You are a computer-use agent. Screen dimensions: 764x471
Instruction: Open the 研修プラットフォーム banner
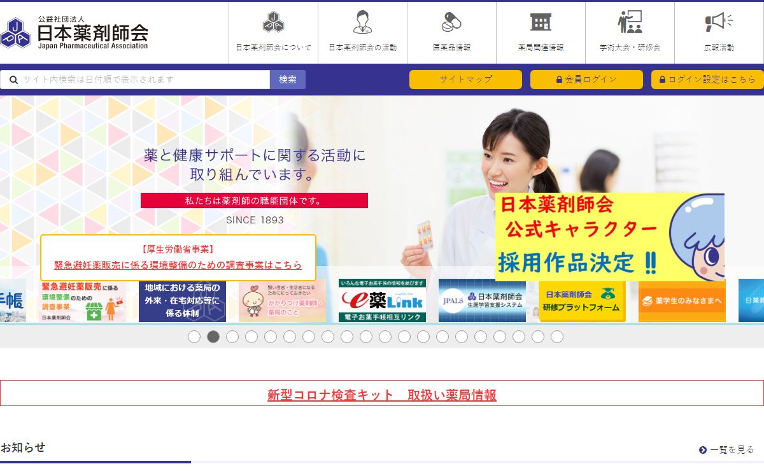[582, 300]
